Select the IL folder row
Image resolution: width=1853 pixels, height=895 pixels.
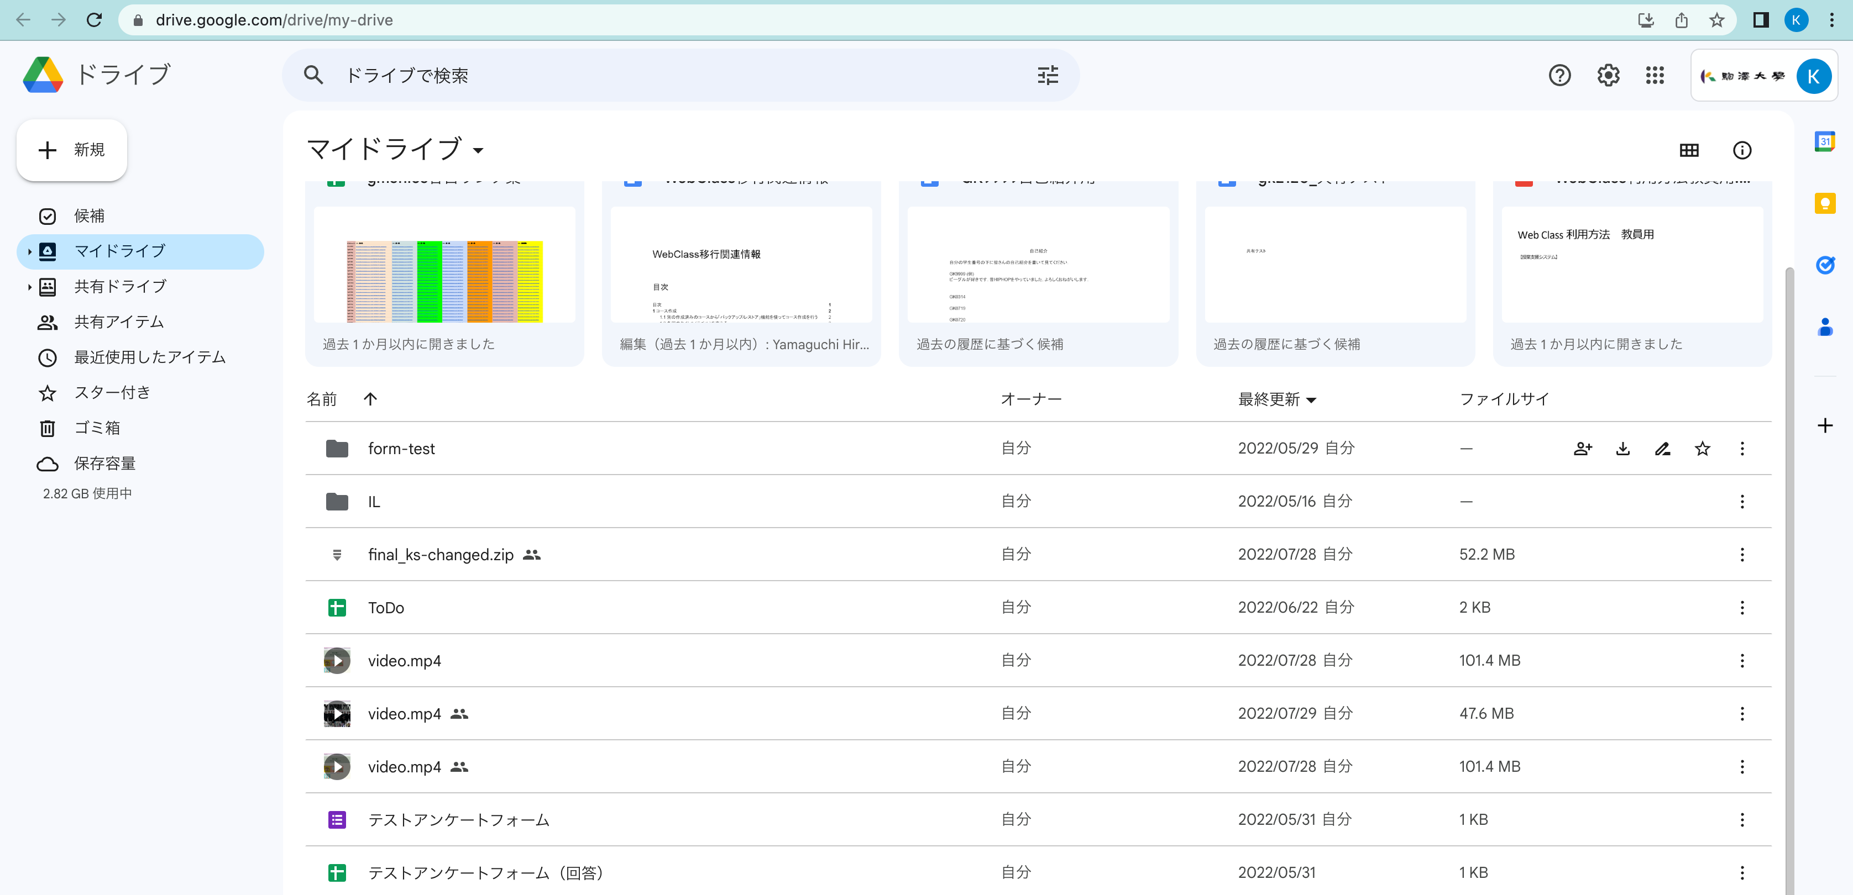click(1038, 502)
